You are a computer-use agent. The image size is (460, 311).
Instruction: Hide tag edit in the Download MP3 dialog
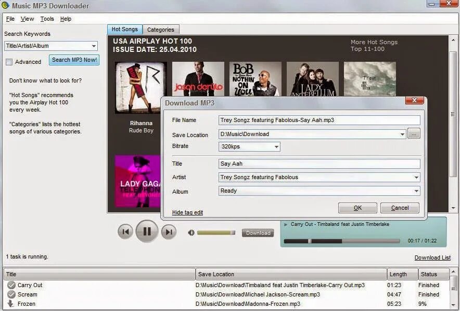(x=186, y=212)
